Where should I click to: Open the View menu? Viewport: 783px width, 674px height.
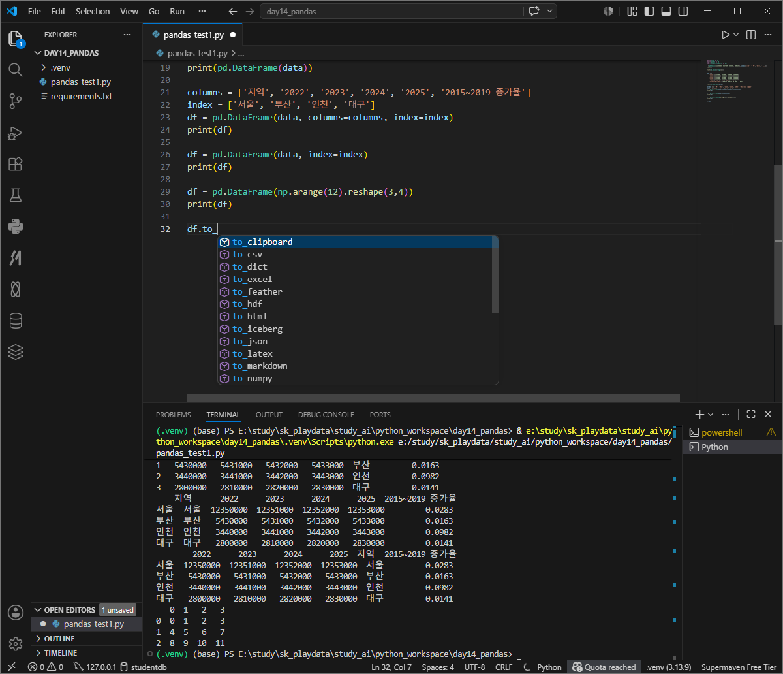(129, 11)
